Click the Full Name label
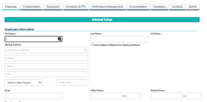Image resolution: width=207 pixels, height=102 pixels. [155, 34]
